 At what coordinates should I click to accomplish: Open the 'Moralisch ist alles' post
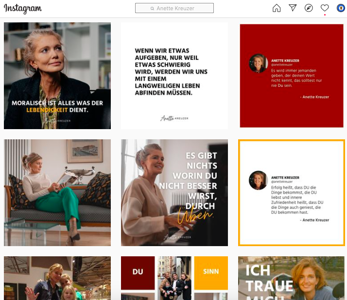point(57,76)
